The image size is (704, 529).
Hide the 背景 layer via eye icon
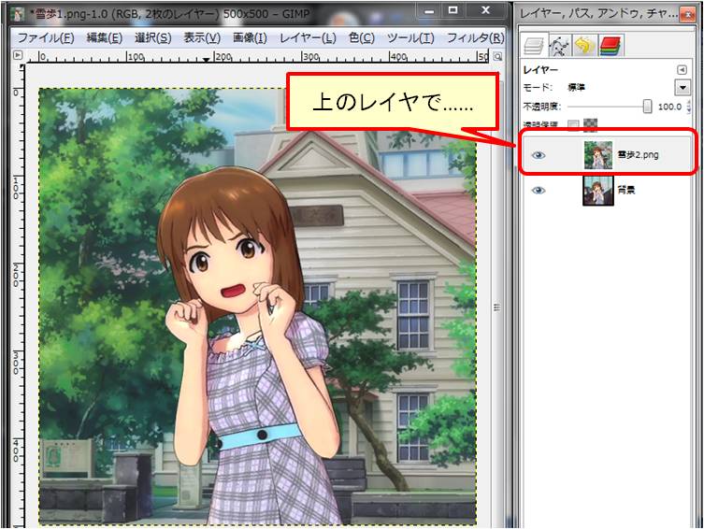pyautogui.click(x=539, y=191)
